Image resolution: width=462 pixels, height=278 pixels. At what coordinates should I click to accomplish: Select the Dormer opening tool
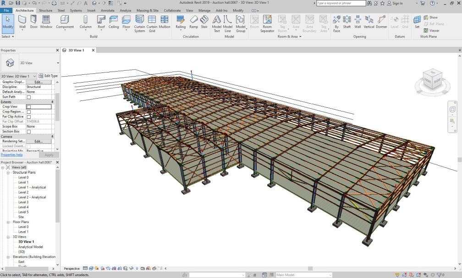381,22
